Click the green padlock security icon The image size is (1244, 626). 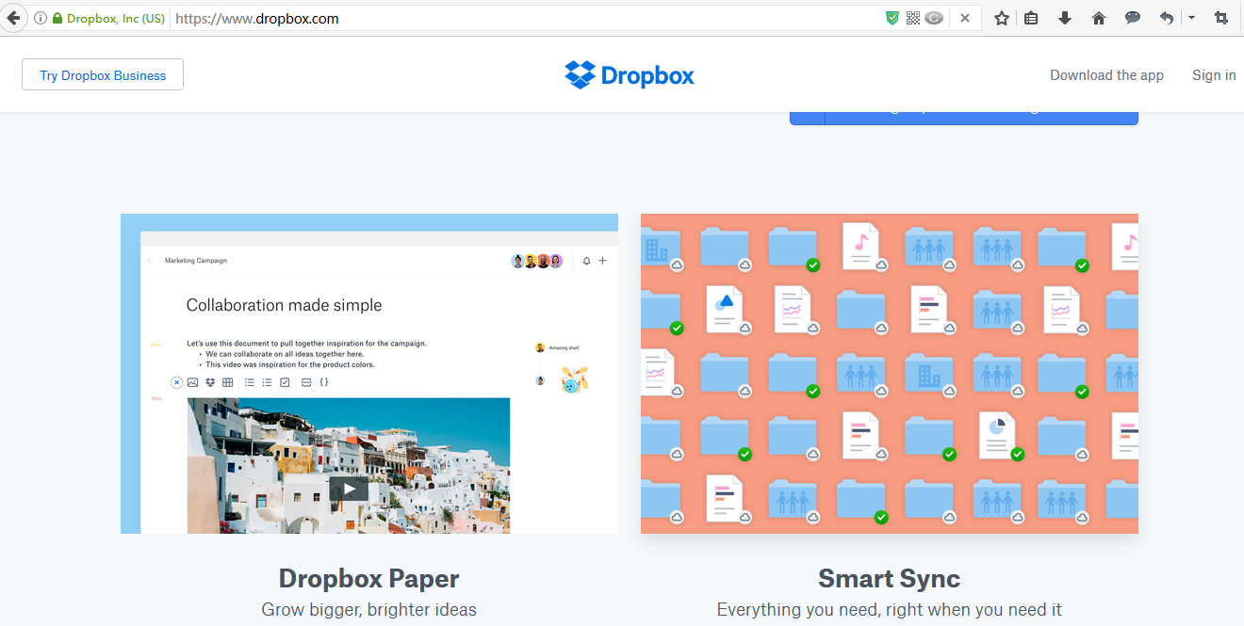coord(57,18)
